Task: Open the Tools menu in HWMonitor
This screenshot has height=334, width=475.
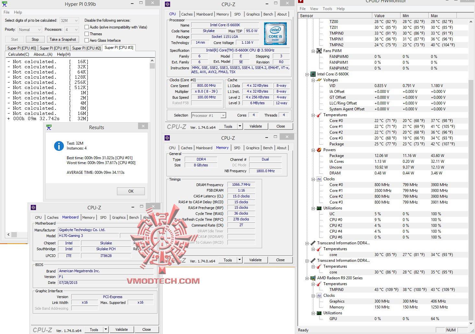Action: coord(327,9)
